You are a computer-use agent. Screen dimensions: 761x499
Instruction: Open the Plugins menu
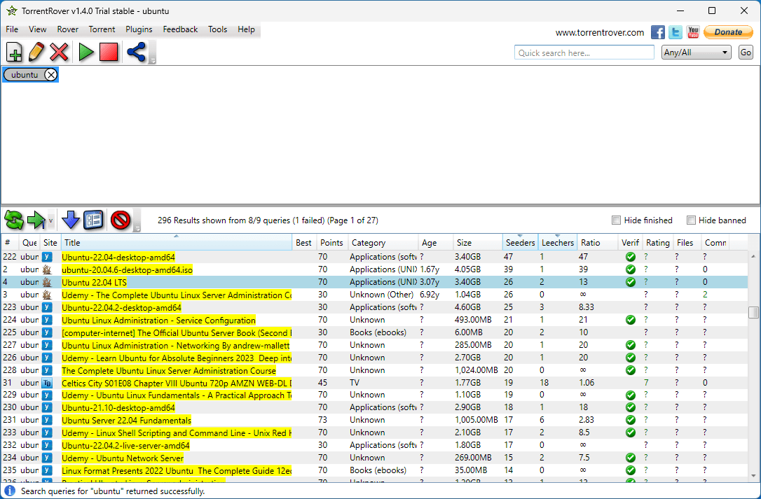[x=139, y=29]
